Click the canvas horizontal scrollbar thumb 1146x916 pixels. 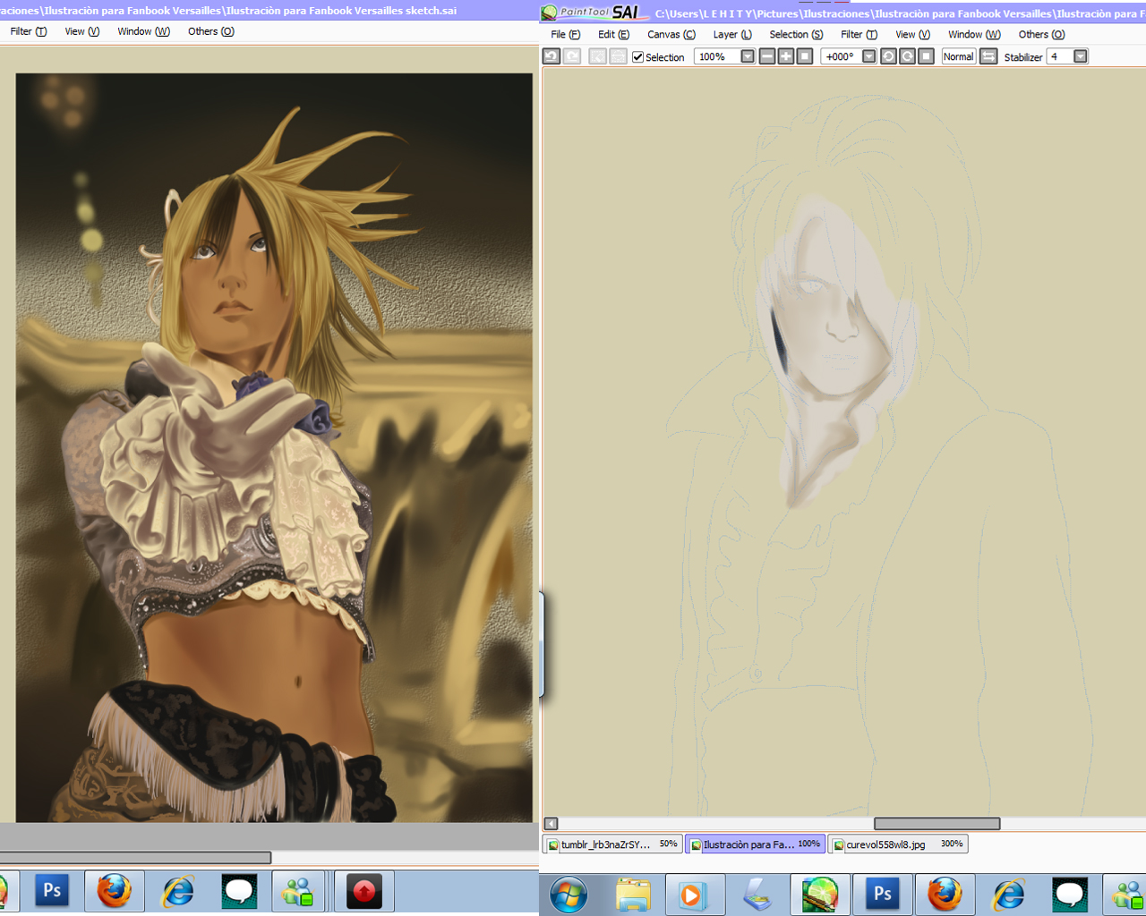[936, 824]
